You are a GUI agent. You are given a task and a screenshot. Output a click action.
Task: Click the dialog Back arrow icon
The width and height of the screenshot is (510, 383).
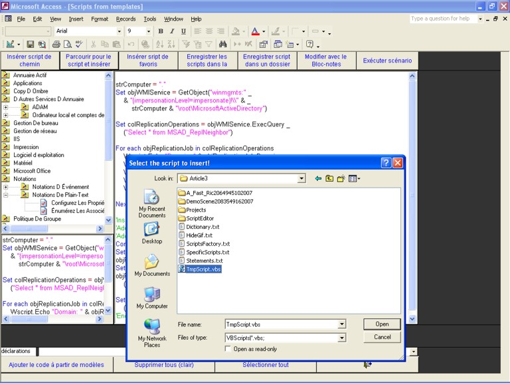pyautogui.click(x=318, y=178)
